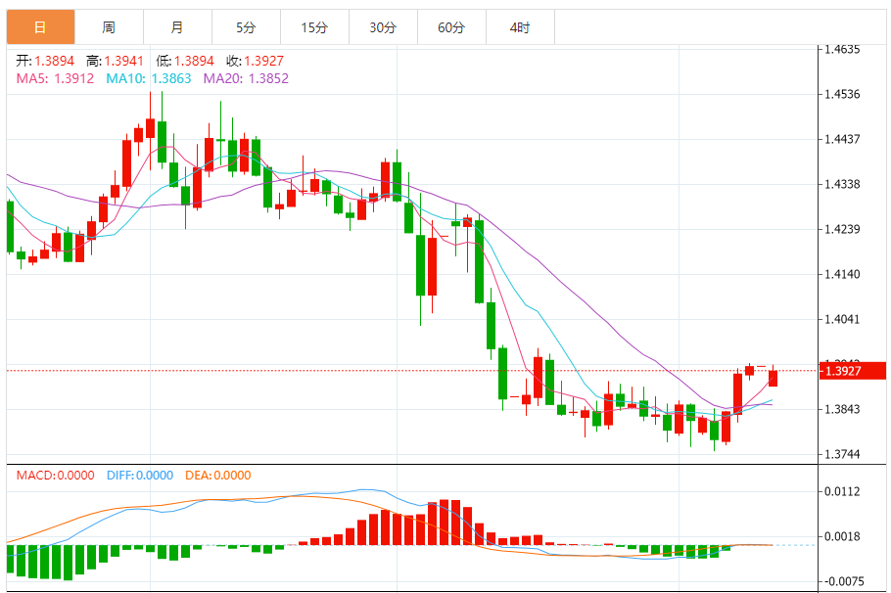Click the 收:1.3927 closing price value
Screen dimensions: 891x593
[x=255, y=61]
